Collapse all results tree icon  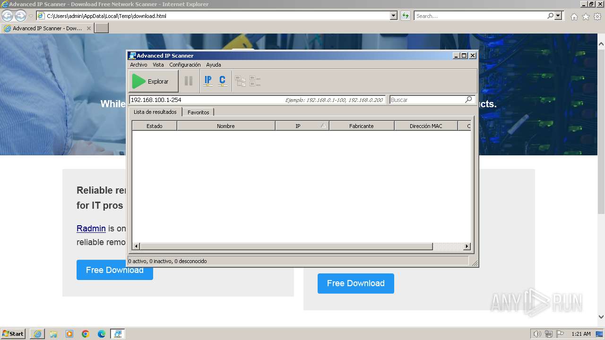(255, 81)
